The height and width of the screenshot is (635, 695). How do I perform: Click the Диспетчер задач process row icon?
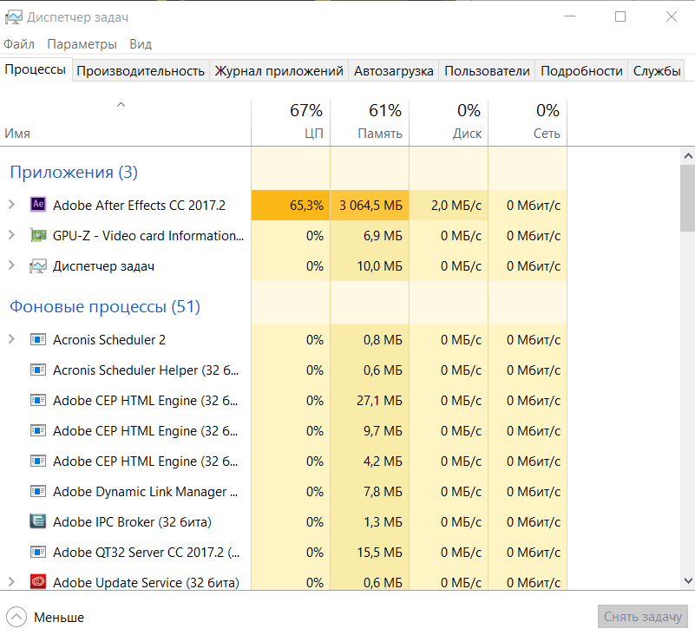(38, 265)
